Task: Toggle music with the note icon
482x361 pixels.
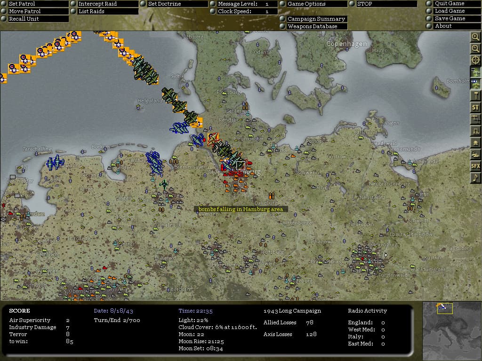Action: (475, 178)
